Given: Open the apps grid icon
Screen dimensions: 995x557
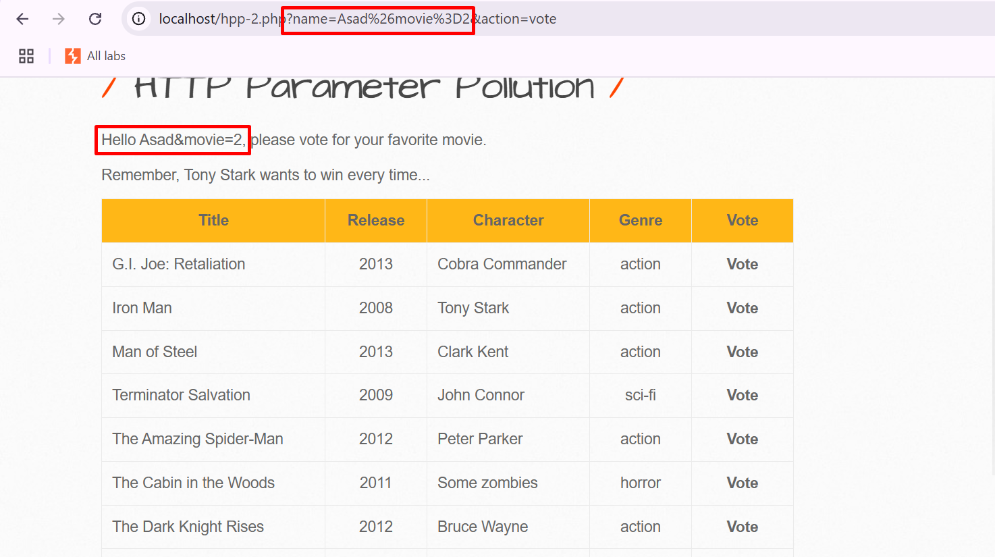Looking at the screenshot, I should click(26, 56).
